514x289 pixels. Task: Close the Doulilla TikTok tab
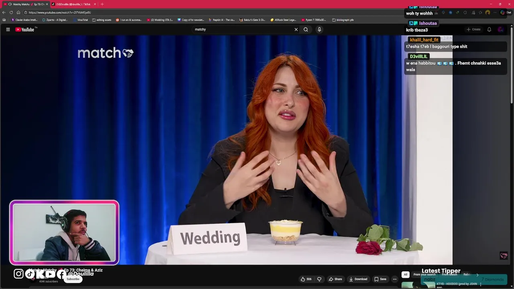point(95,4)
